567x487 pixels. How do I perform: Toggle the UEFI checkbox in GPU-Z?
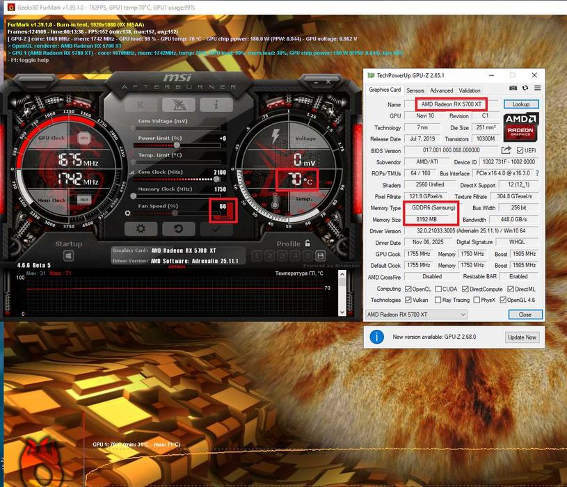coord(520,150)
